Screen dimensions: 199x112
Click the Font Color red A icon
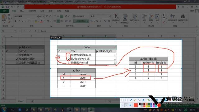41,21
